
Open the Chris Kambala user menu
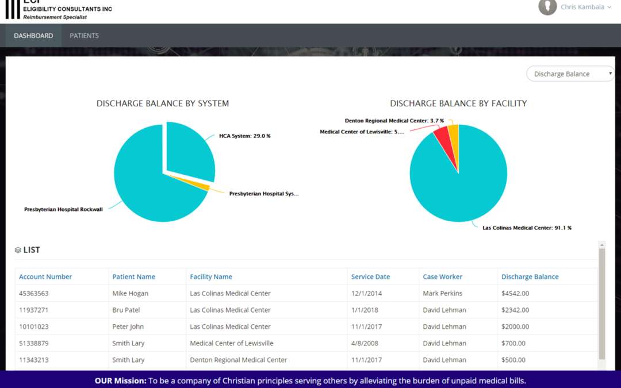point(586,7)
